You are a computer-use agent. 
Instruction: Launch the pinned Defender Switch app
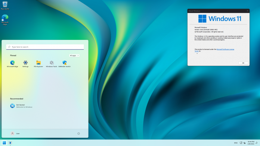pos(65,64)
